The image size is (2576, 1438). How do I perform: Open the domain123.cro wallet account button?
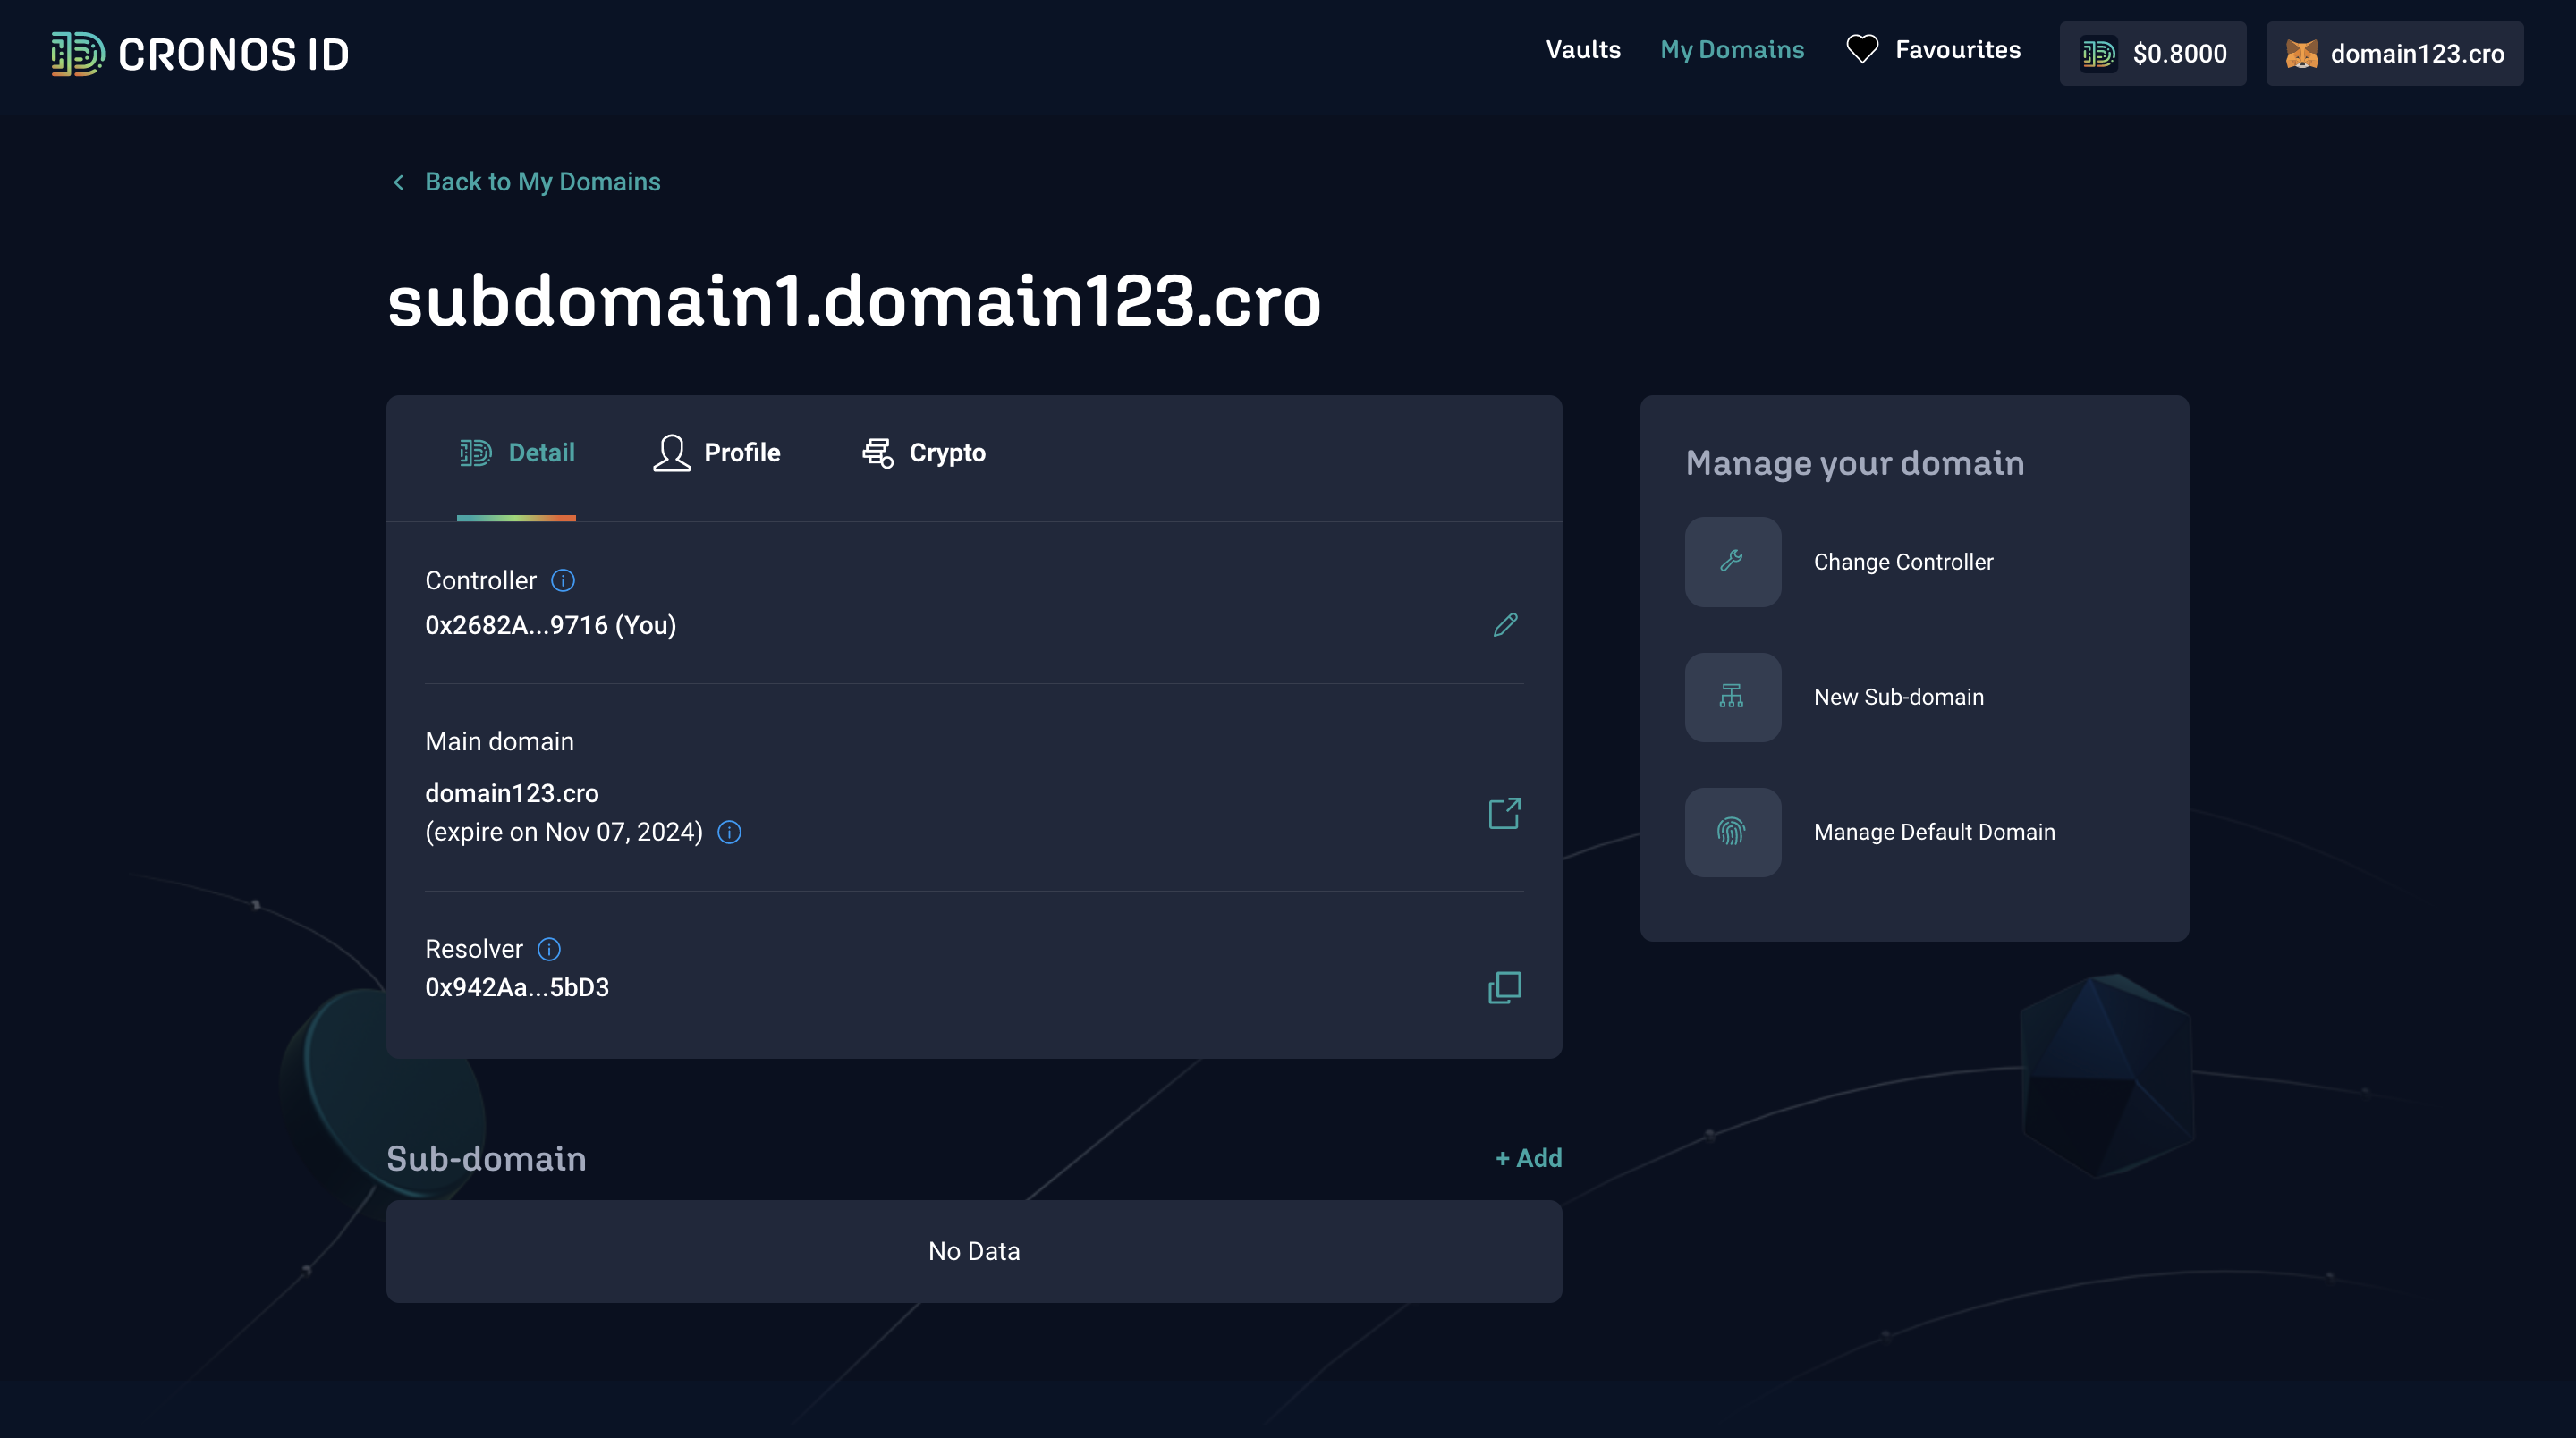2394,54
